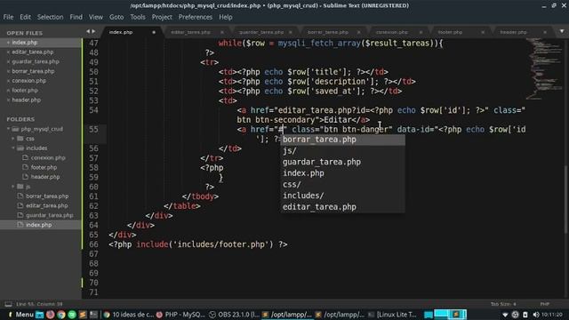Open the tab list dropdown arrow
This screenshot has width=569, height=320.
[562, 32]
